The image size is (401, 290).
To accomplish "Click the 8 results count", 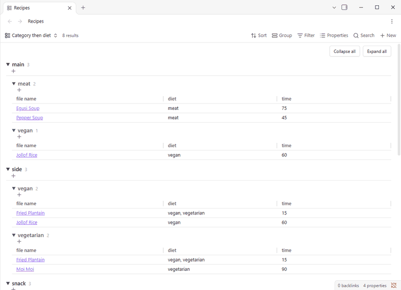I will click(70, 35).
